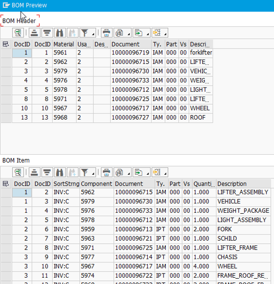
Task: Select header document cell 10000096727
Action: (x=131, y=118)
